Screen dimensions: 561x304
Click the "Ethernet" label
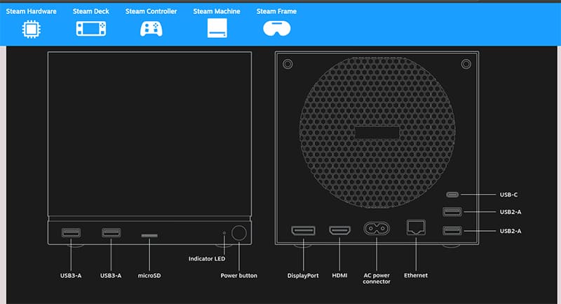coord(416,275)
